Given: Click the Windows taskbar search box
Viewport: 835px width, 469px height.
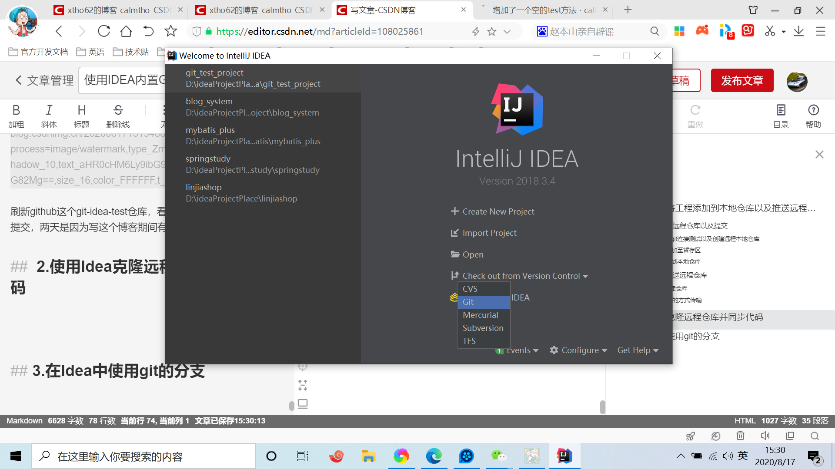Looking at the screenshot, I should point(144,456).
